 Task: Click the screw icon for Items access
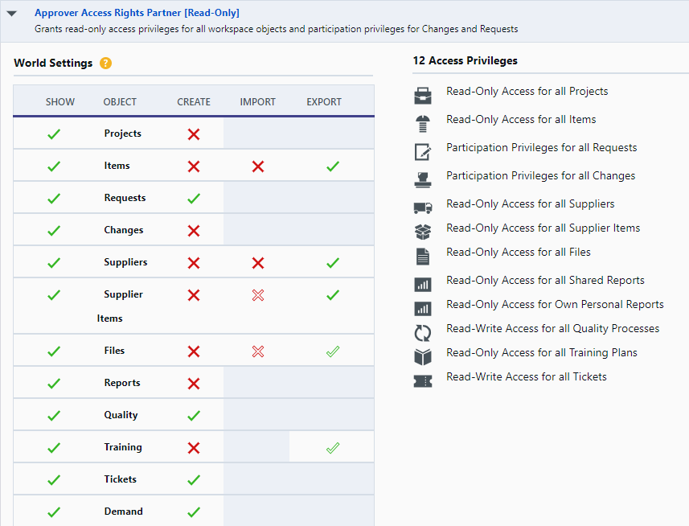coord(423,124)
